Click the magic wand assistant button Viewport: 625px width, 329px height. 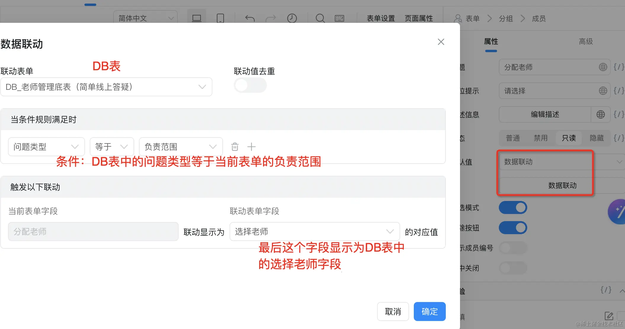(618, 212)
